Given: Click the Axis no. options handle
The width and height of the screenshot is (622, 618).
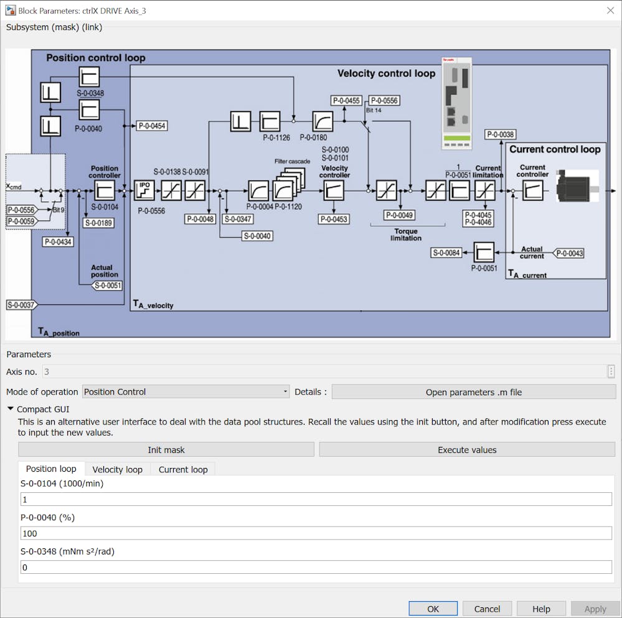Looking at the screenshot, I should [x=611, y=372].
